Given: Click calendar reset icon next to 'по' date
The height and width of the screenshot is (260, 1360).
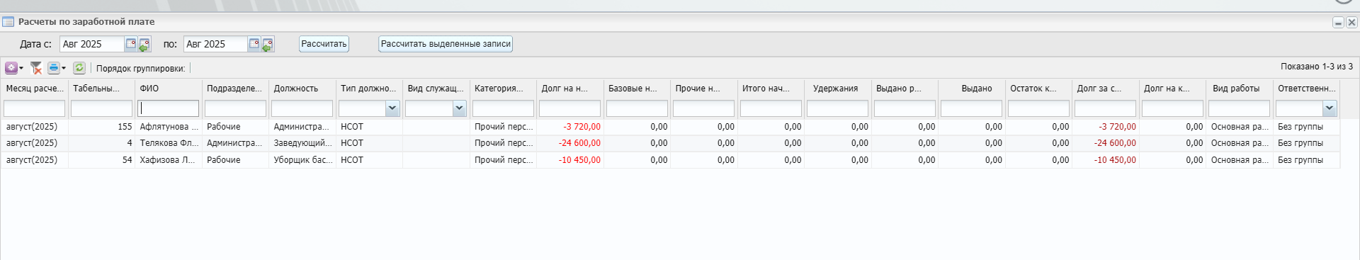Looking at the screenshot, I should (268, 45).
